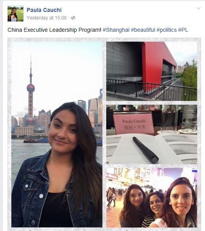Open Paula Cauchi's profile picture thumbnail
The image size is (205, 231).
pyautogui.click(x=15, y=14)
